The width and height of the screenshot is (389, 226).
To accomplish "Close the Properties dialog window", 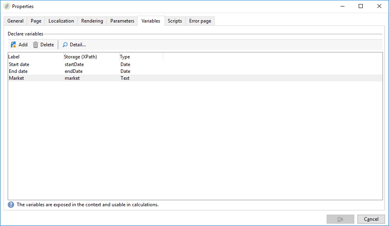I will (379, 6).
